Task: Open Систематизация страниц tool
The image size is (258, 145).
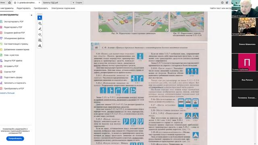Action: point(16,44)
